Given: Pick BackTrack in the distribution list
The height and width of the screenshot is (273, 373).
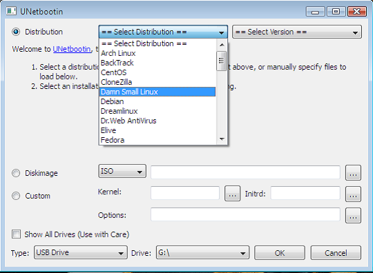Looking at the screenshot, I should (x=157, y=63).
